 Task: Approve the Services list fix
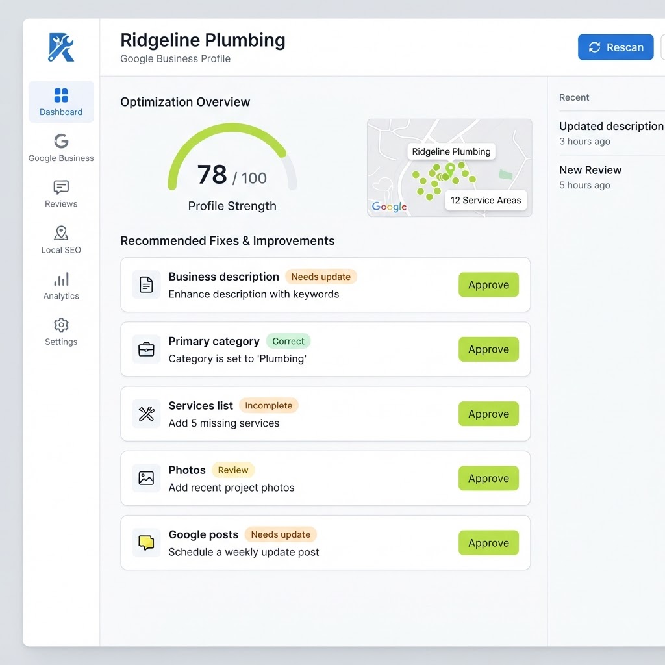click(488, 414)
